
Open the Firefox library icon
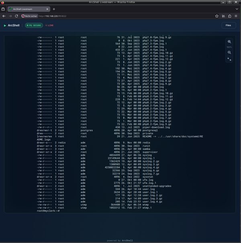coord(223,16)
